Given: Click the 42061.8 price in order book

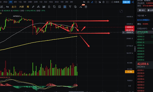Looking at the screenshot, I should coord(141,42).
